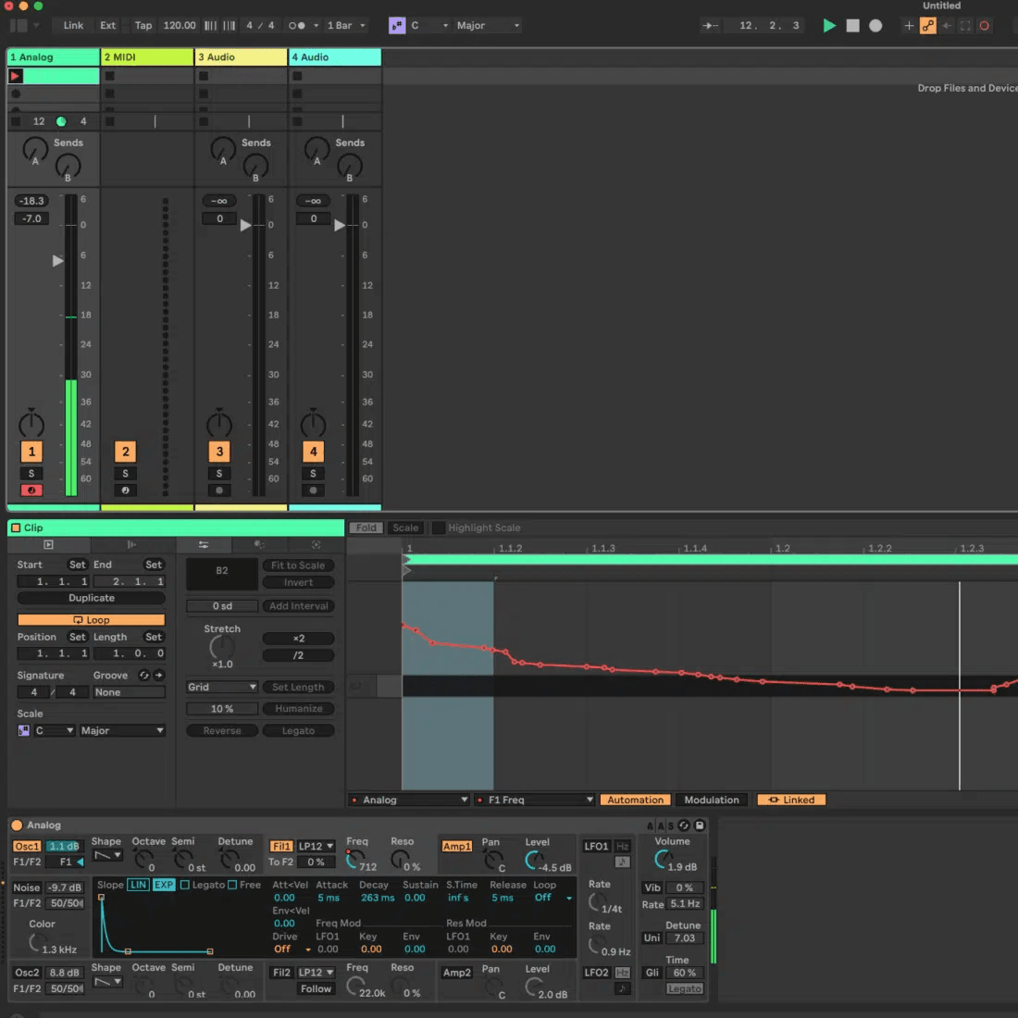Click the MIDI Arrangement Overdub plus icon
The image size is (1018, 1018).
pyautogui.click(x=909, y=25)
